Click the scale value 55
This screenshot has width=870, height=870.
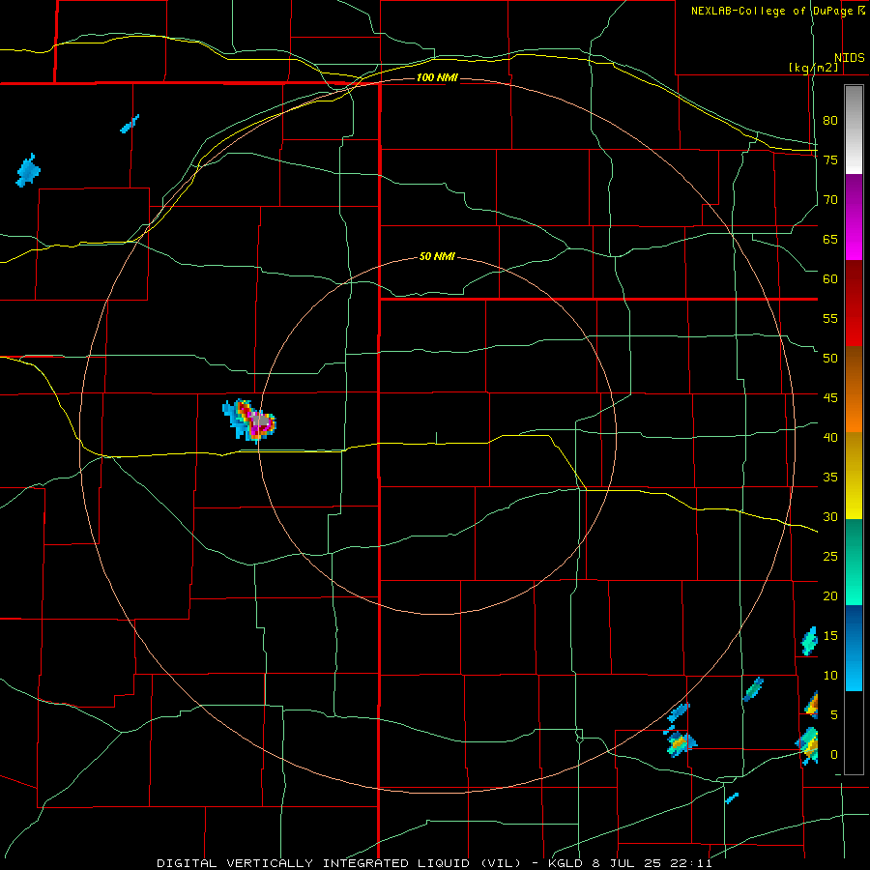click(830, 318)
